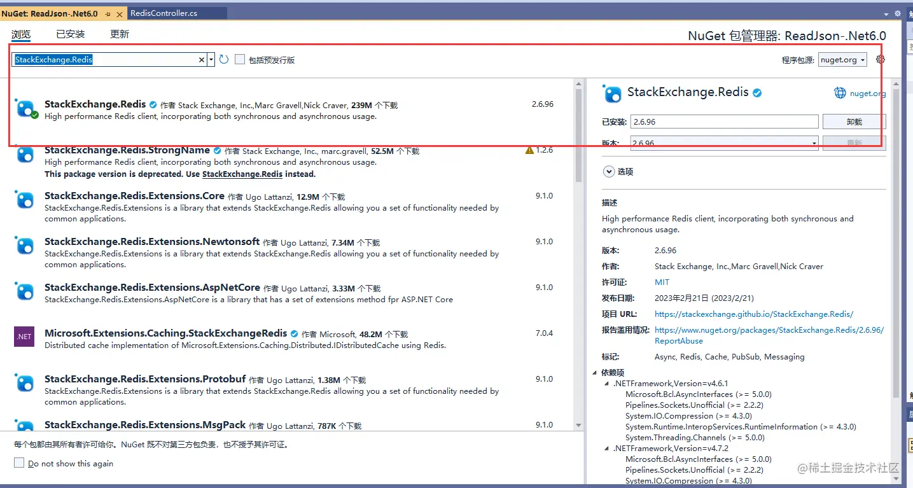Open the stackexchange.github.io project URL link
Image resolution: width=913 pixels, height=488 pixels.
pyautogui.click(x=754, y=314)
